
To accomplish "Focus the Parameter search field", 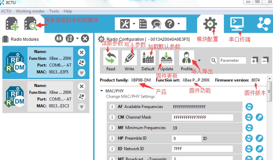I will [233, 61].
